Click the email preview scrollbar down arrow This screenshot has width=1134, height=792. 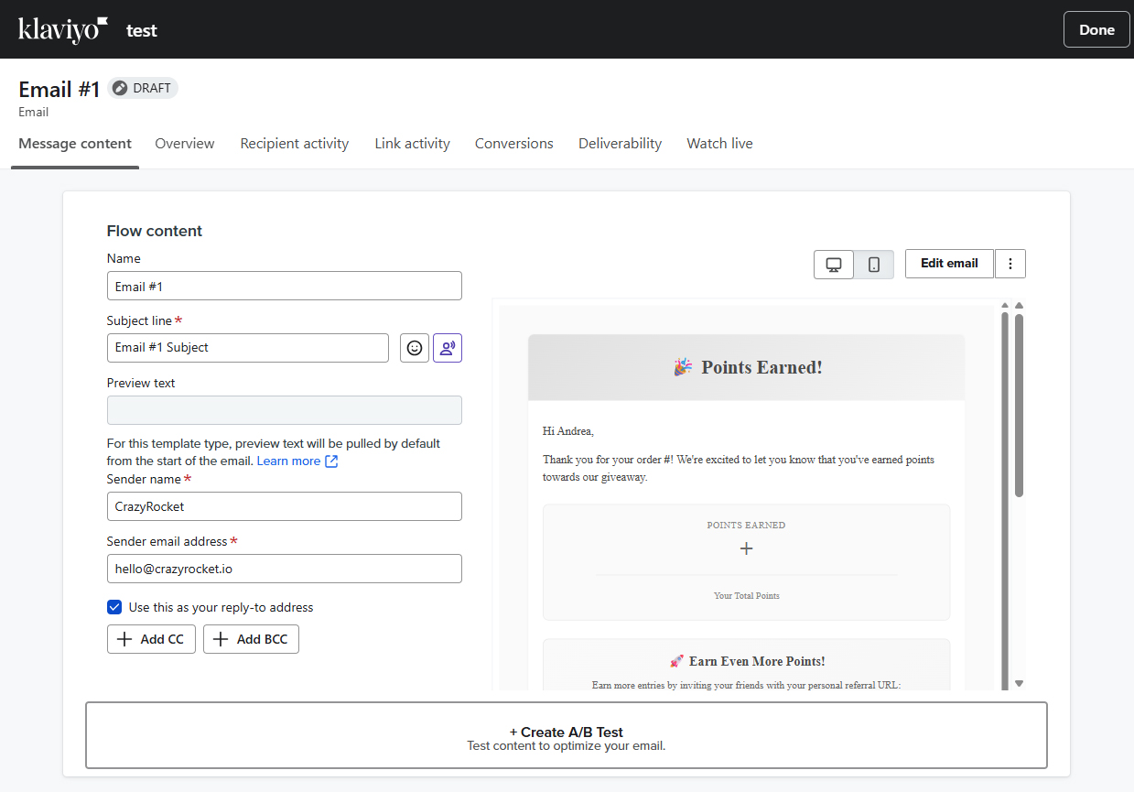[1019, 683]
